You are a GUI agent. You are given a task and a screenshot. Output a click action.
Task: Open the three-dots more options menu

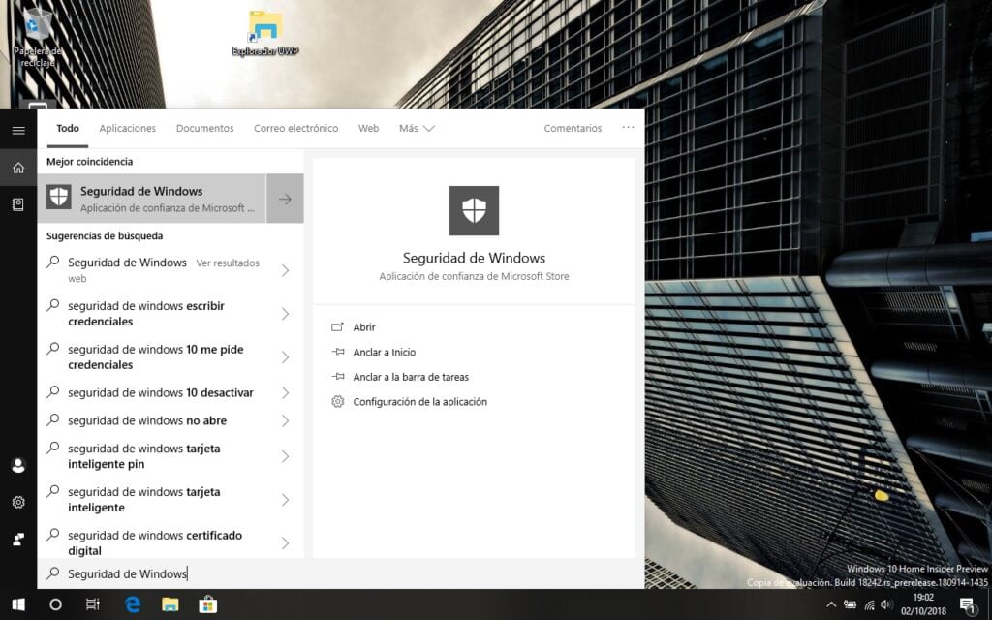click(x=628, y=128)
